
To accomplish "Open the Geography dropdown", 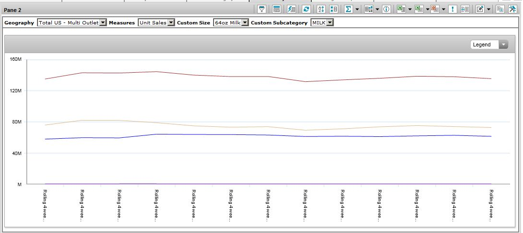I will [x=102, y=23].
